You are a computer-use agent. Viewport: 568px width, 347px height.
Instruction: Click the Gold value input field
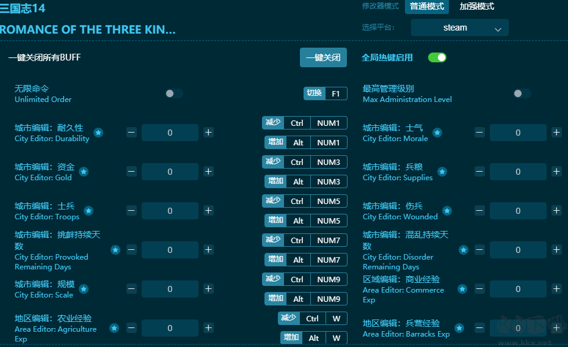(x=170, y=172)
